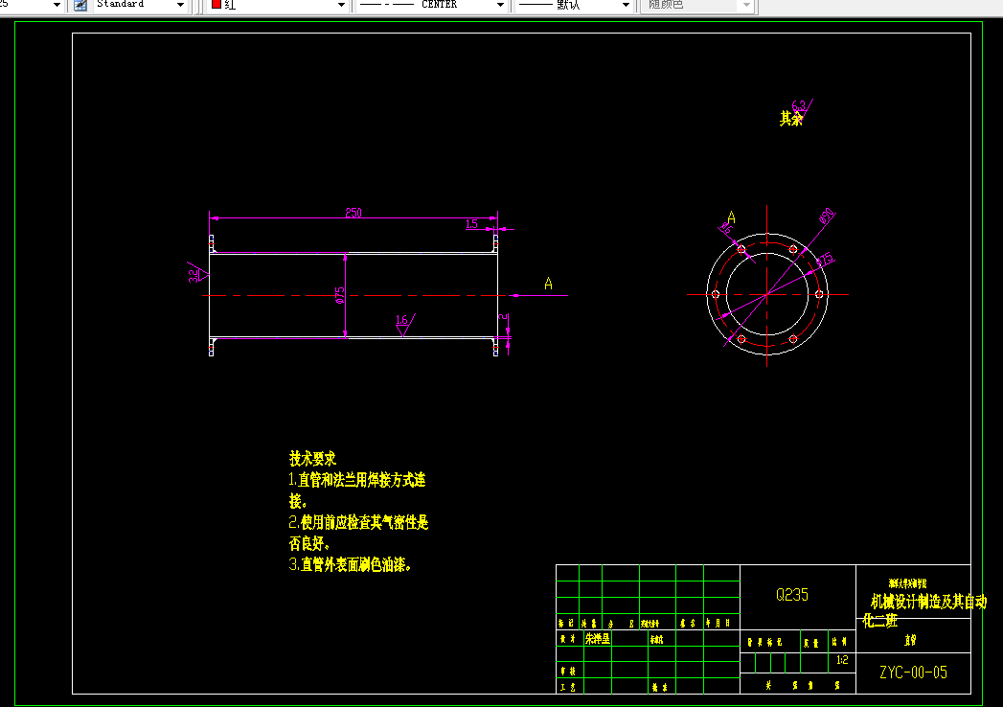The image size is (1003, 707).
Task: Select the 技术要求 heading text
Action: [312, 459]
